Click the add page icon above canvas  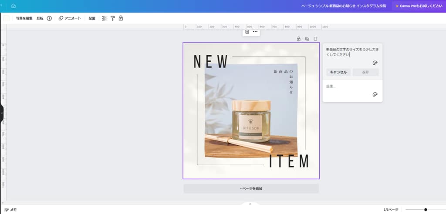[316, 39]
